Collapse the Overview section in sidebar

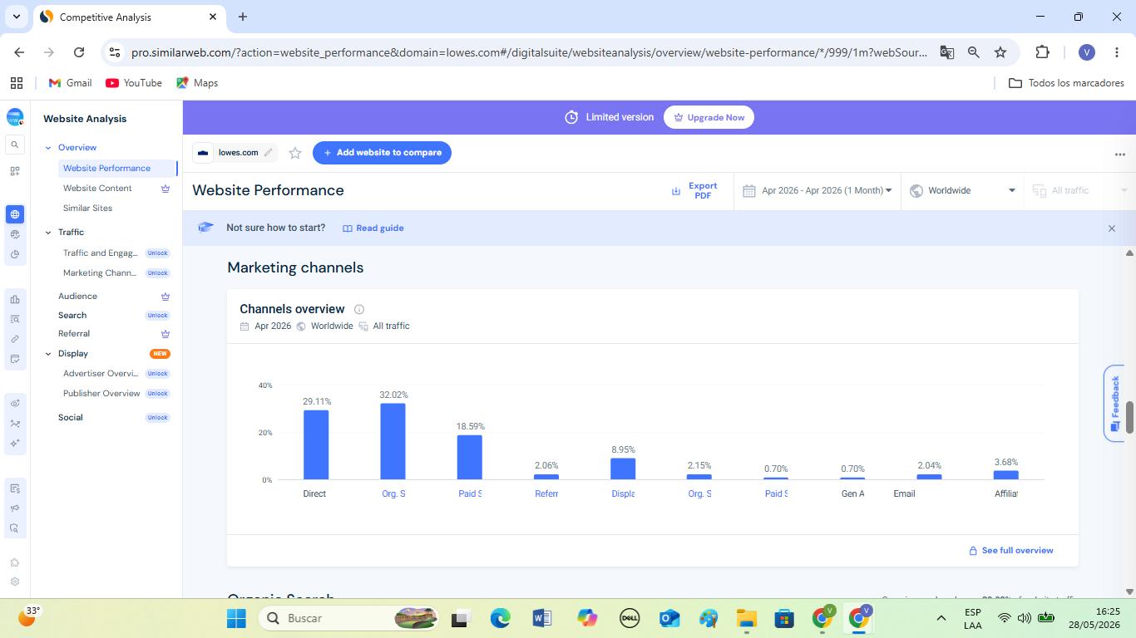pos(48,148)
